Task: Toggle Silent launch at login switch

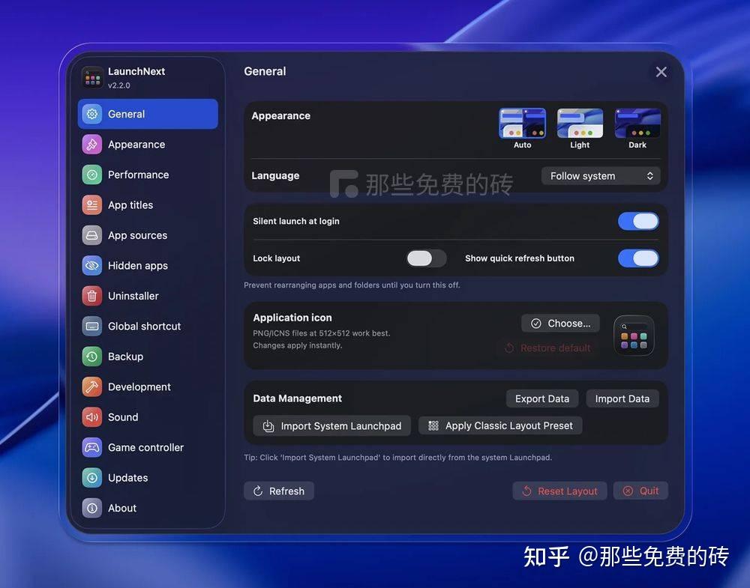Action: tap(638, 222)
